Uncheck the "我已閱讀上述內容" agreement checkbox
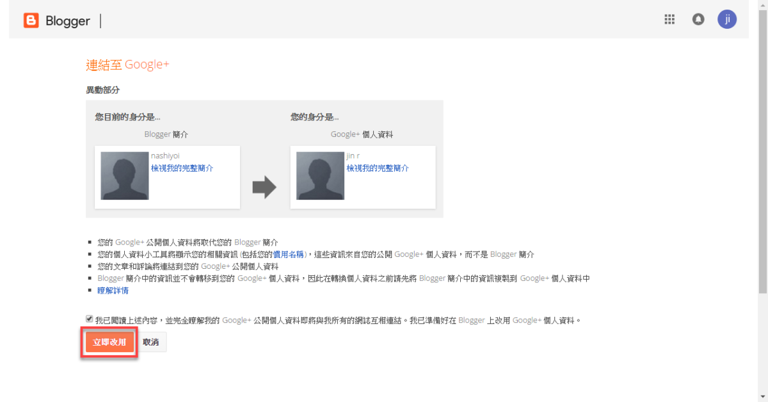This screenshot has width=768, height=402. [x=90, y=318]
